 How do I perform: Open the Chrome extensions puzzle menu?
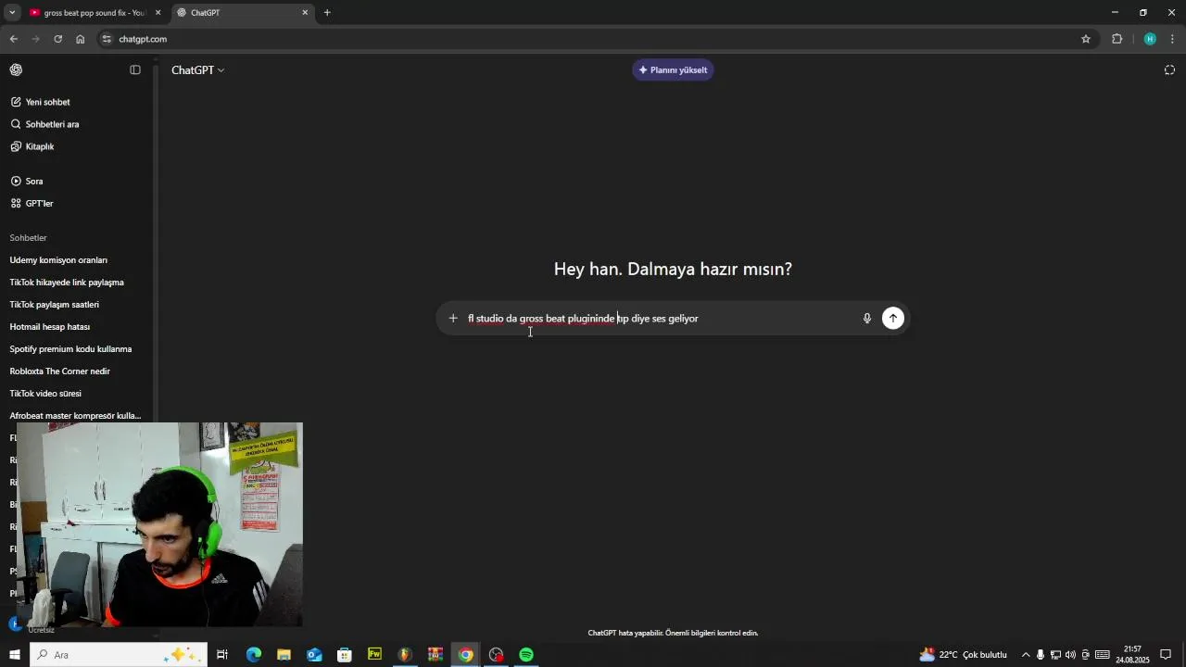pos(1117,39)
